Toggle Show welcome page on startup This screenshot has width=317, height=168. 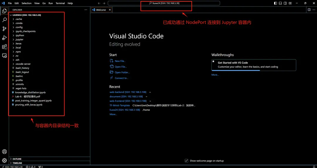(186, 161)
